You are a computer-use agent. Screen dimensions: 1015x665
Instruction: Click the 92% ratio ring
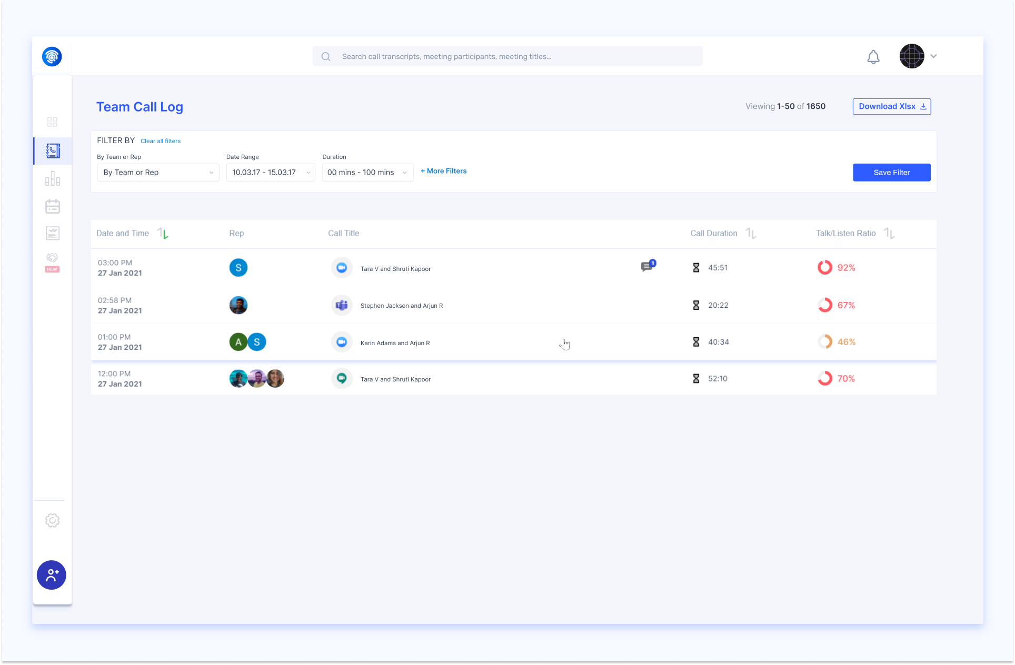(x=825, y=268)
